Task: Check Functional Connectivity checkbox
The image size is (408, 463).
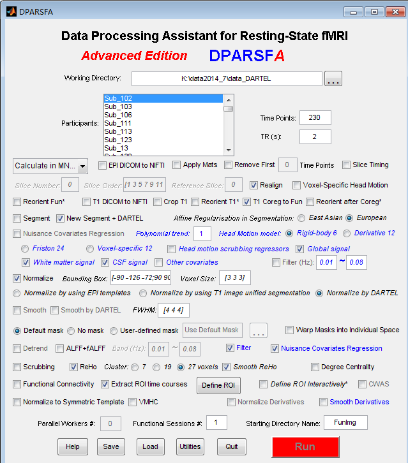Action: pos(17,384)
